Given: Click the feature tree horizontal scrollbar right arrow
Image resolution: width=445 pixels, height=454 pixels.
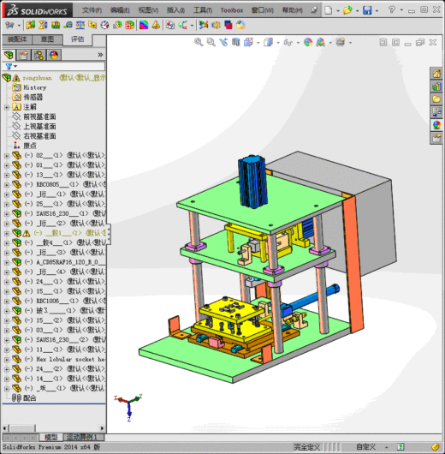Looking at the screenshot, I should click(x=102, y=428).
